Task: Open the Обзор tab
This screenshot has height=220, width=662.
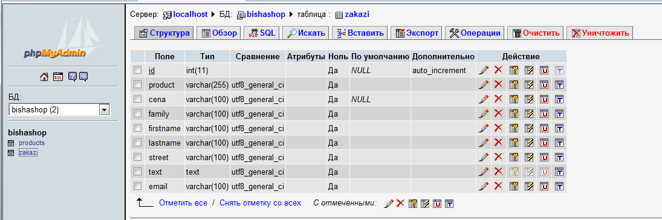Action: point(219,33)
